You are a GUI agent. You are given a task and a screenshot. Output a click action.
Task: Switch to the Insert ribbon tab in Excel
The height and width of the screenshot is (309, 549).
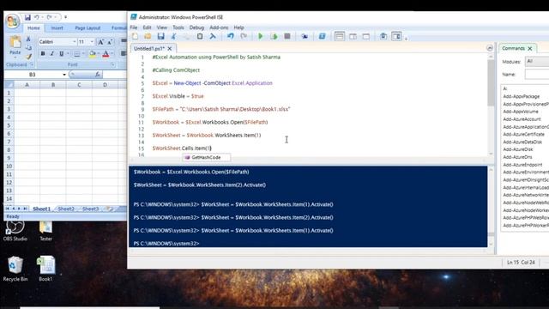57,28
